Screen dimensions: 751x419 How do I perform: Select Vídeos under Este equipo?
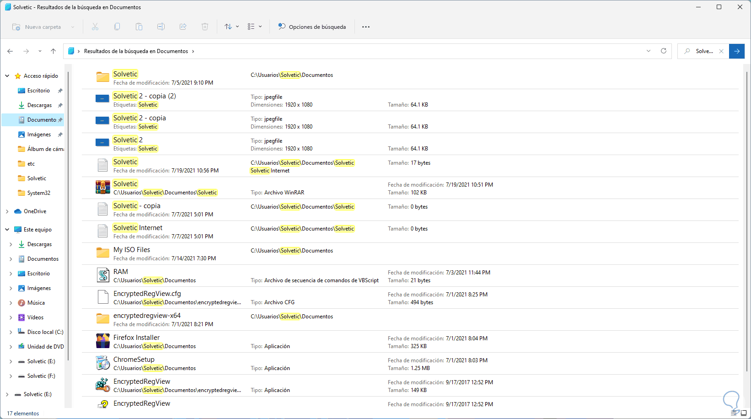(x=35, y=317)
